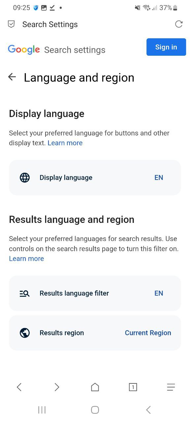Tap the globe icon in Display language row
The image size is (190, 422).
(x=25, y=177)
